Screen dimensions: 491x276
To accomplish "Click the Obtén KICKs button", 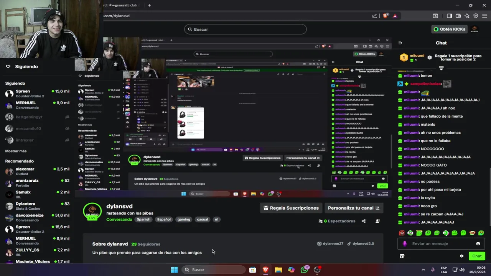I will (449, 29).
